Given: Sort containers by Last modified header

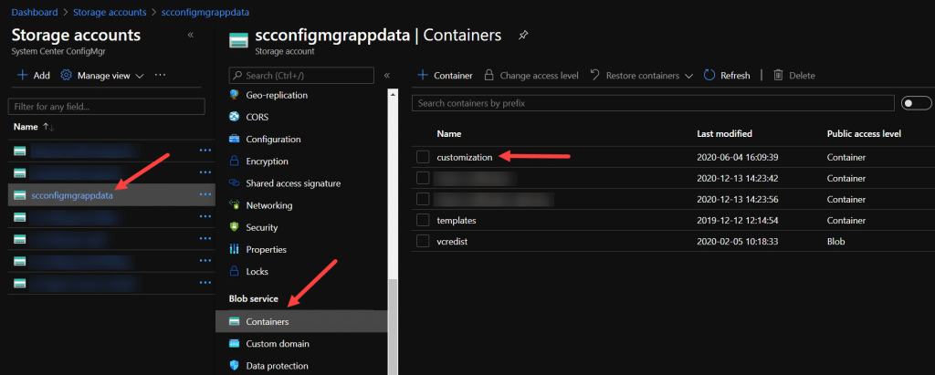Looking at the screenshot, I should click(x=724, y=133).
